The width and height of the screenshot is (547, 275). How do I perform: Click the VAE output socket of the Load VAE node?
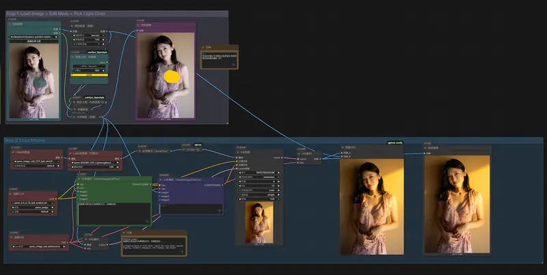click(68, 242)
